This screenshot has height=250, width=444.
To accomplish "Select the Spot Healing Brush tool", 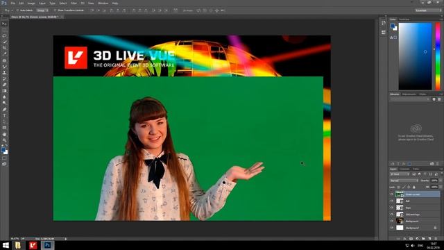I will [4, 60].
